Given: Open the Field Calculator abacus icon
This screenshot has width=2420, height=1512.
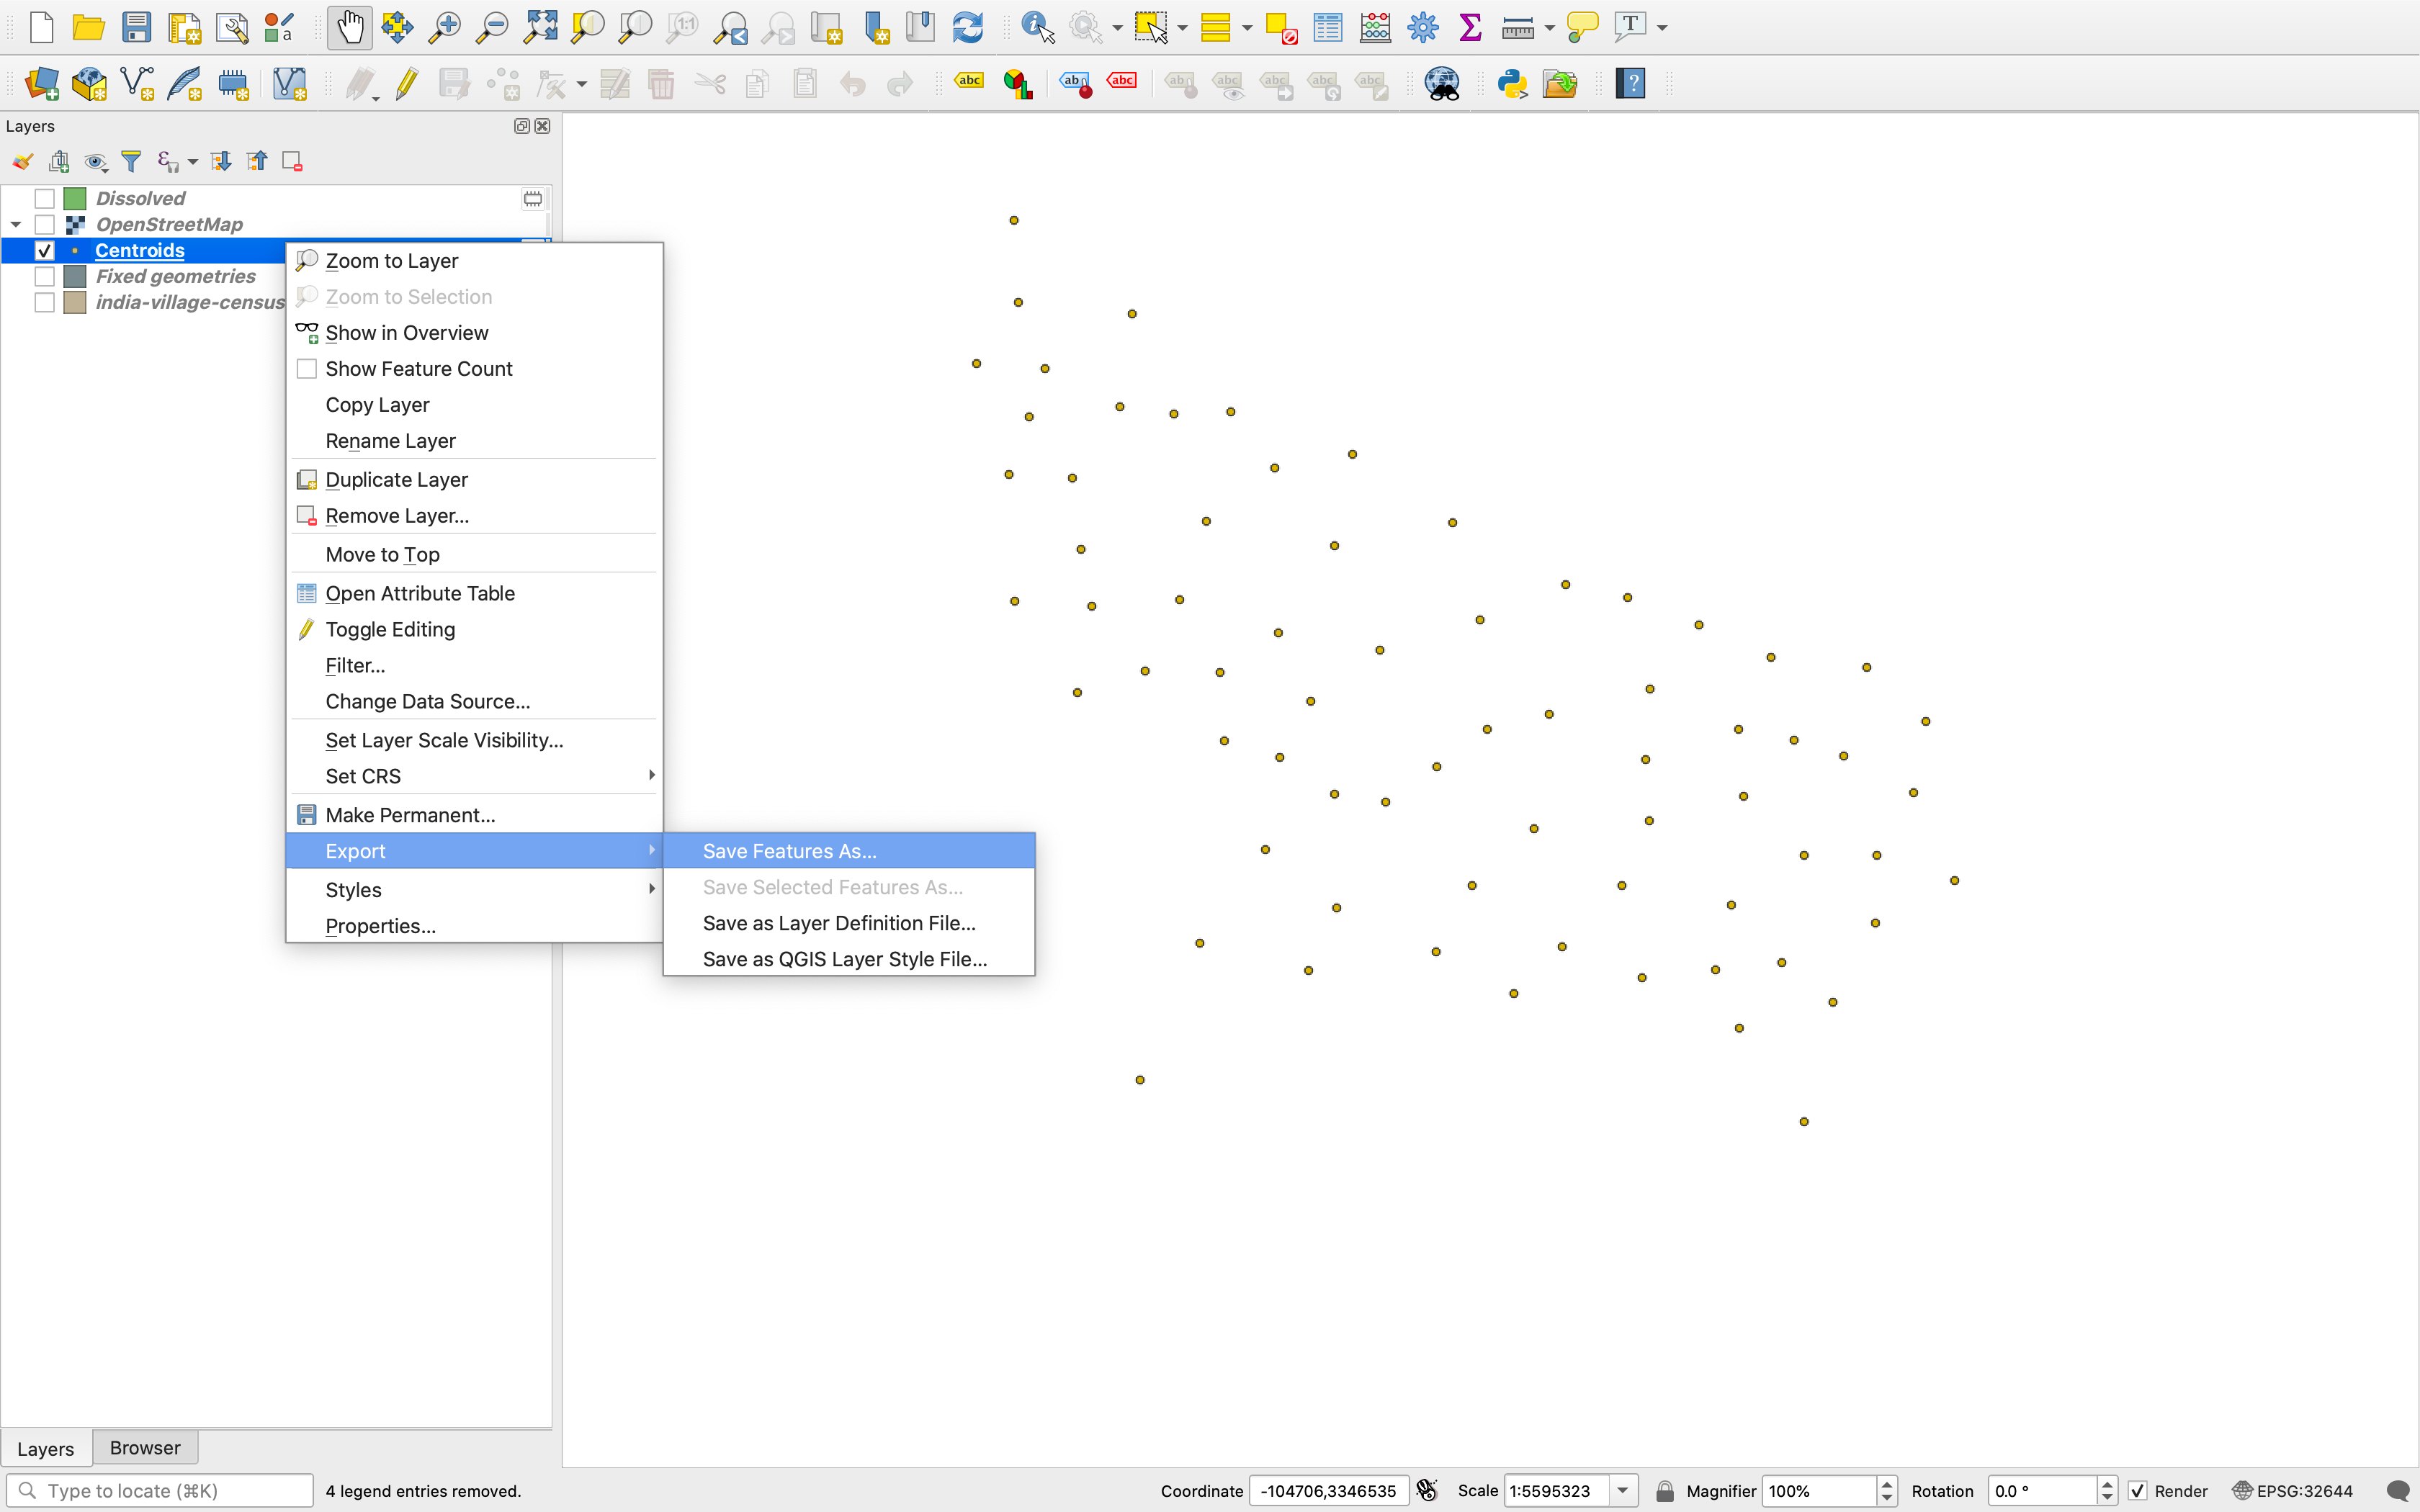Looking at the screenshot, I should 1375,27.
